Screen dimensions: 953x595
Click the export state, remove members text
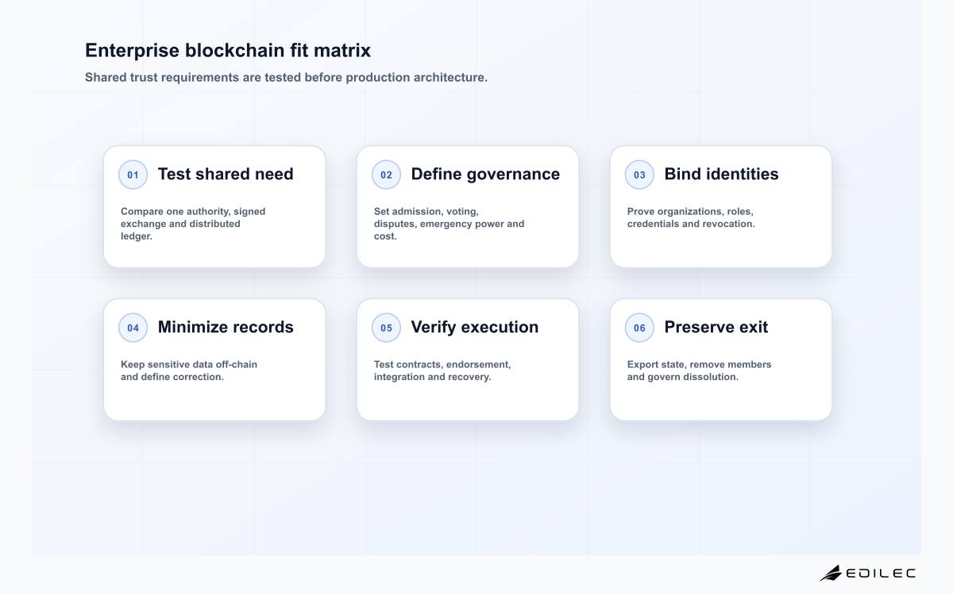700,370
